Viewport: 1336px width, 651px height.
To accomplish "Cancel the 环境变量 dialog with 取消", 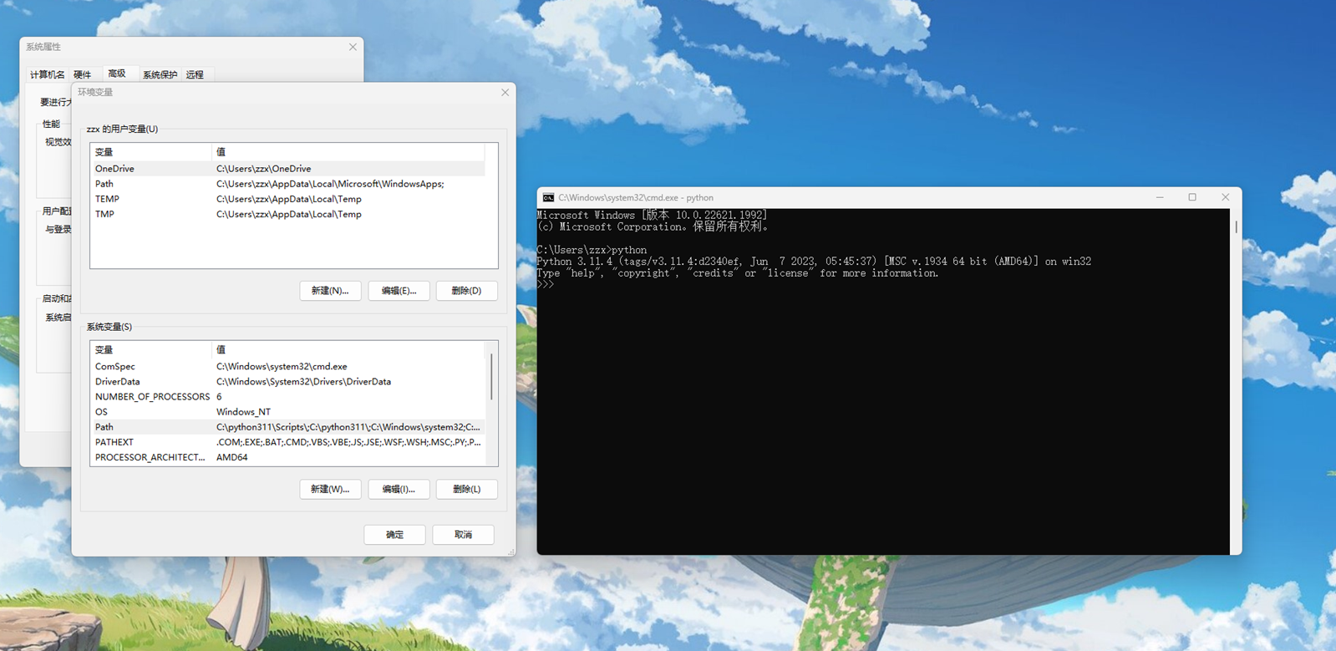I will [463, 535].
